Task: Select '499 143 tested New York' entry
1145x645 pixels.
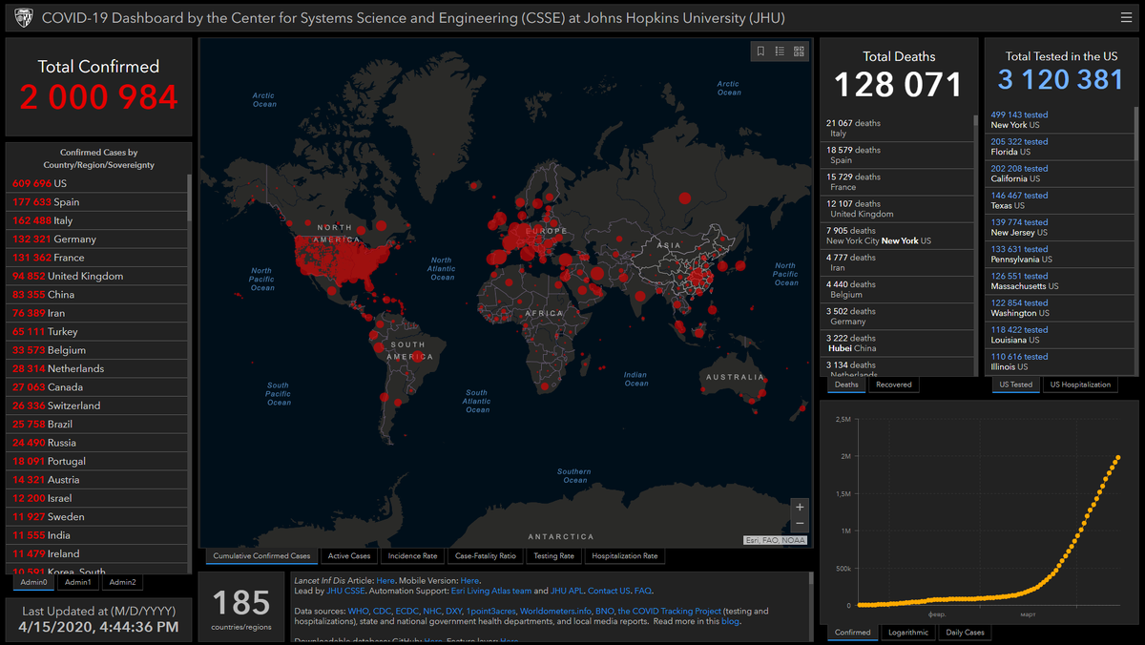Action: pyautogui.click(x=1059, y=120)
